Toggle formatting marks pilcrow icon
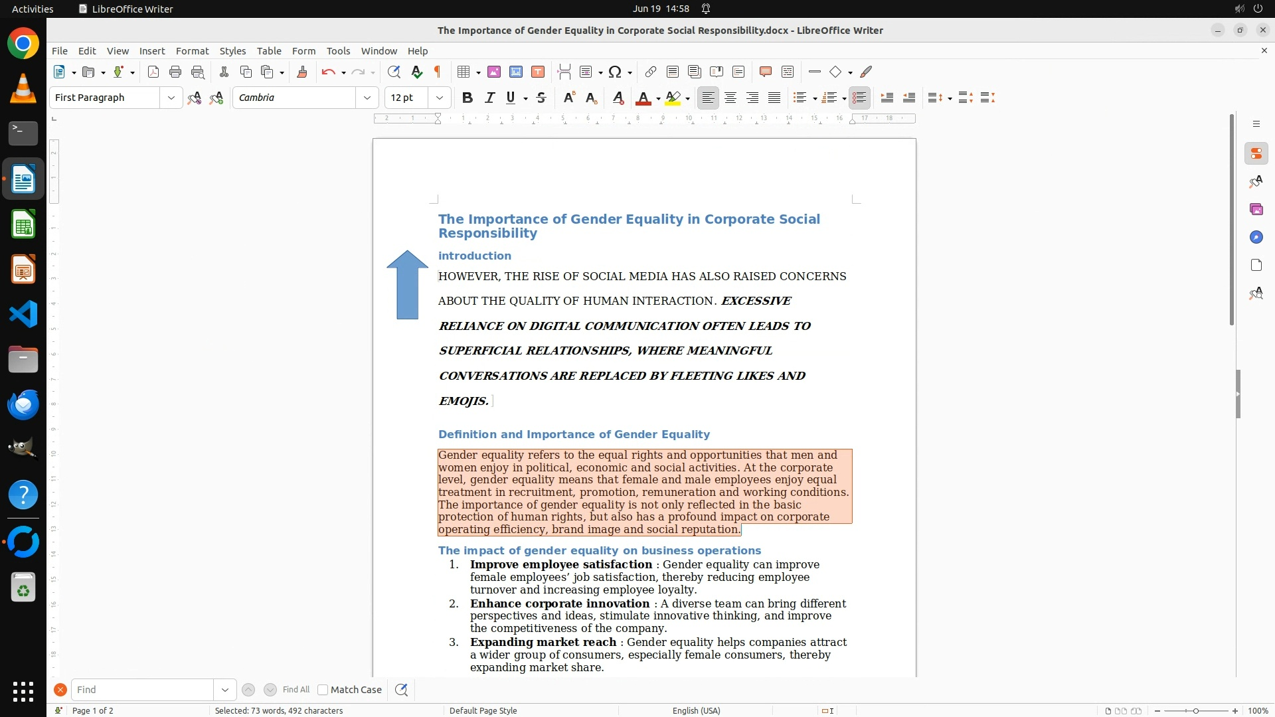1275x717 pixels. (x=438, y=72)
